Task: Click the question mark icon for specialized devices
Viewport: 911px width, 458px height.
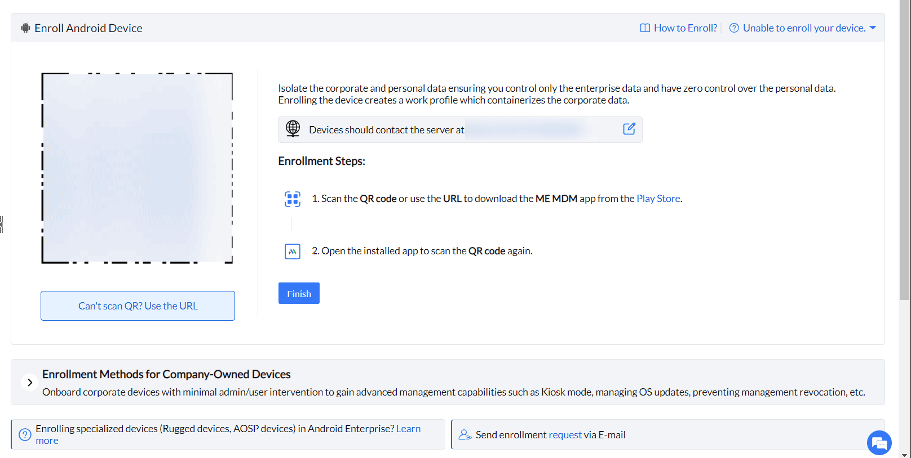Action: [25, 434]
